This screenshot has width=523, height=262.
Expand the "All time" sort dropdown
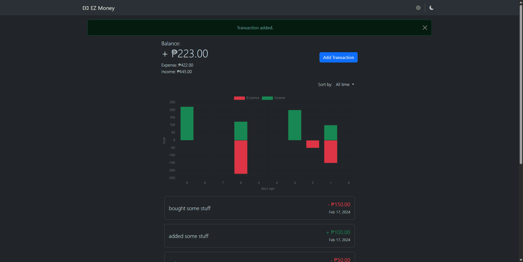pyautogui.click(x=345, y=85)
